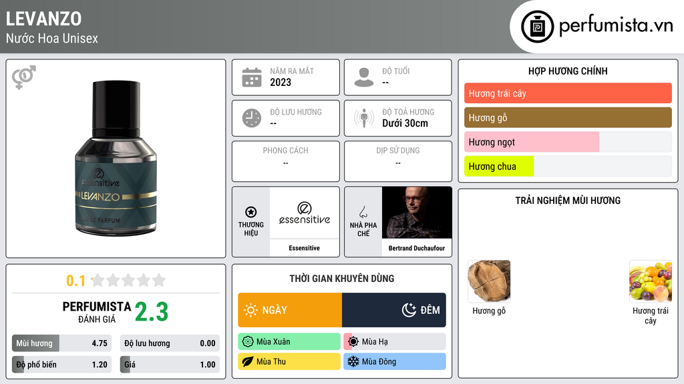Click the clock icon for Độ lưu hương

click(x=252, y=118)
